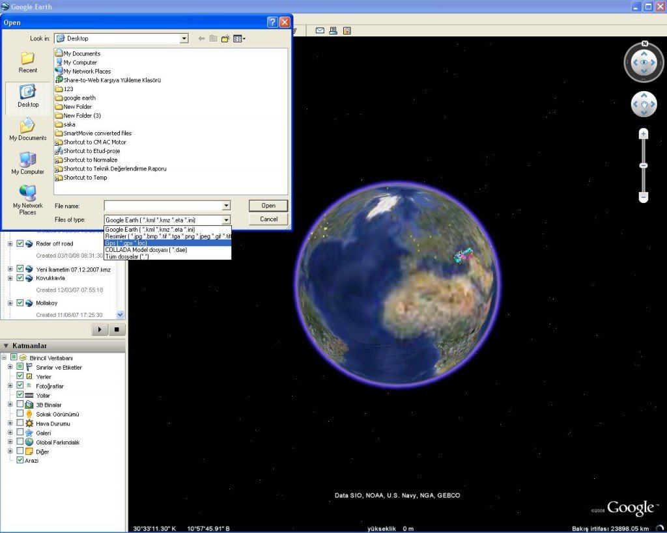Click the dialog Help question mark button
Image resolution: width=667 pixels, height=533 pixels.
click(x=273, y=22)
